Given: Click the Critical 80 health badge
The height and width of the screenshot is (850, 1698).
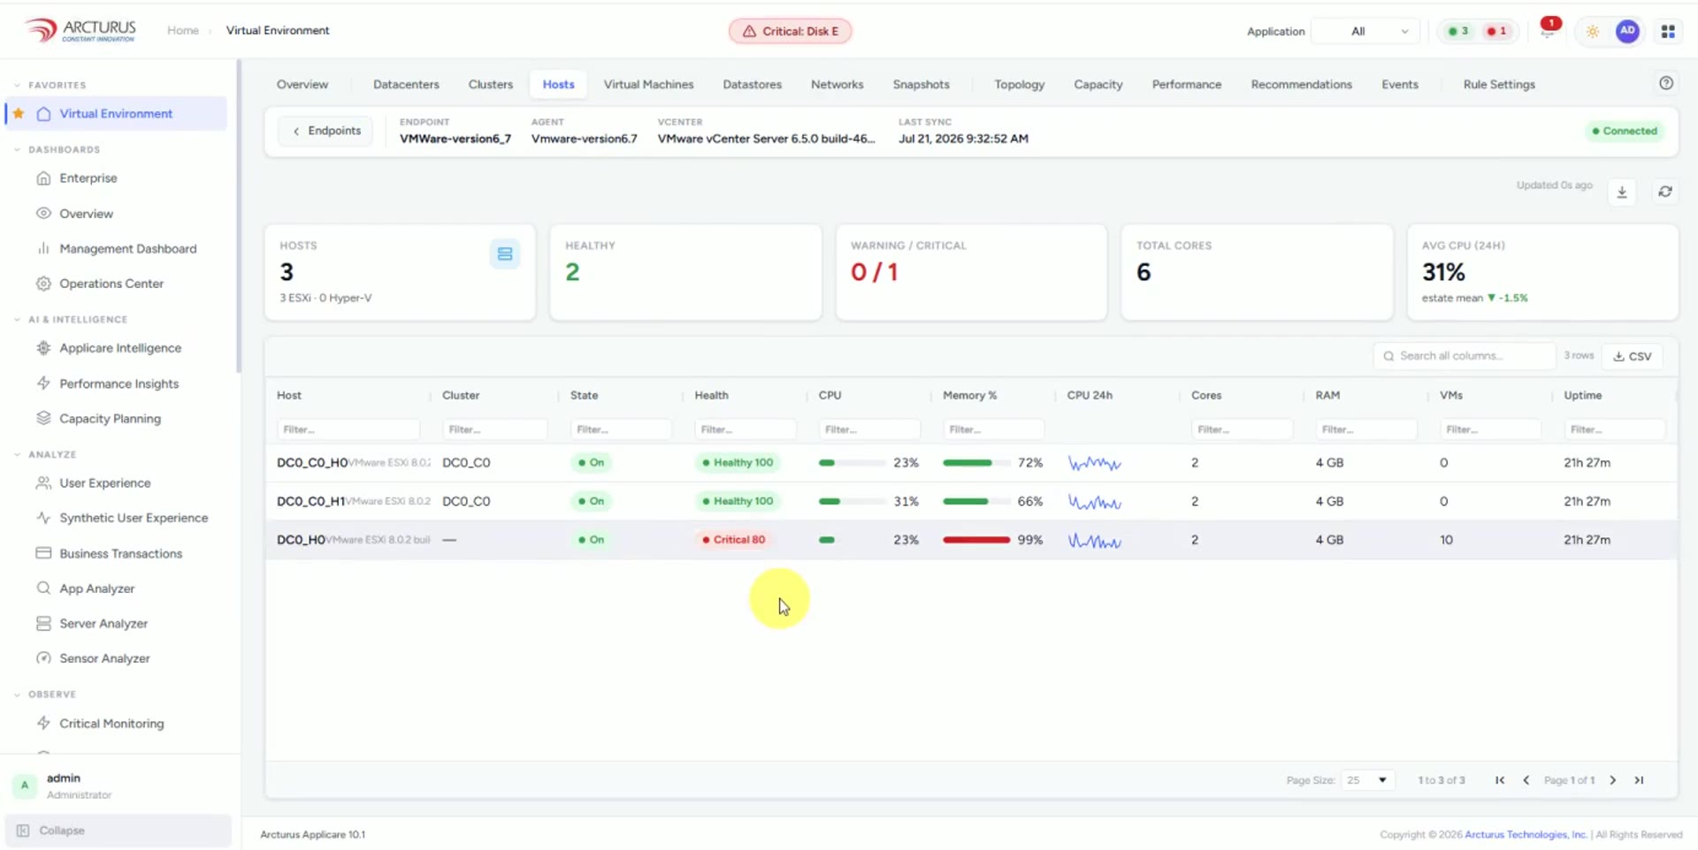Looking at the screenshot, I should (x=733, y=540).
